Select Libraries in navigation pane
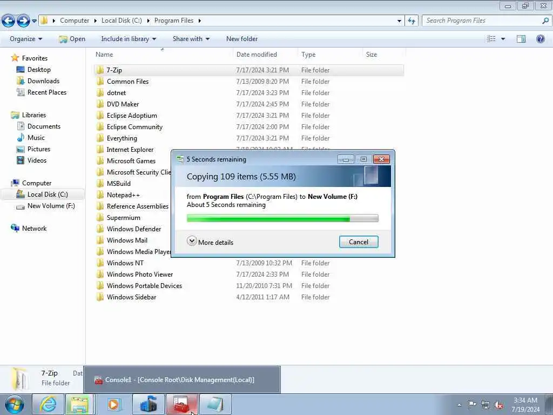 click(x=34, y=115)
